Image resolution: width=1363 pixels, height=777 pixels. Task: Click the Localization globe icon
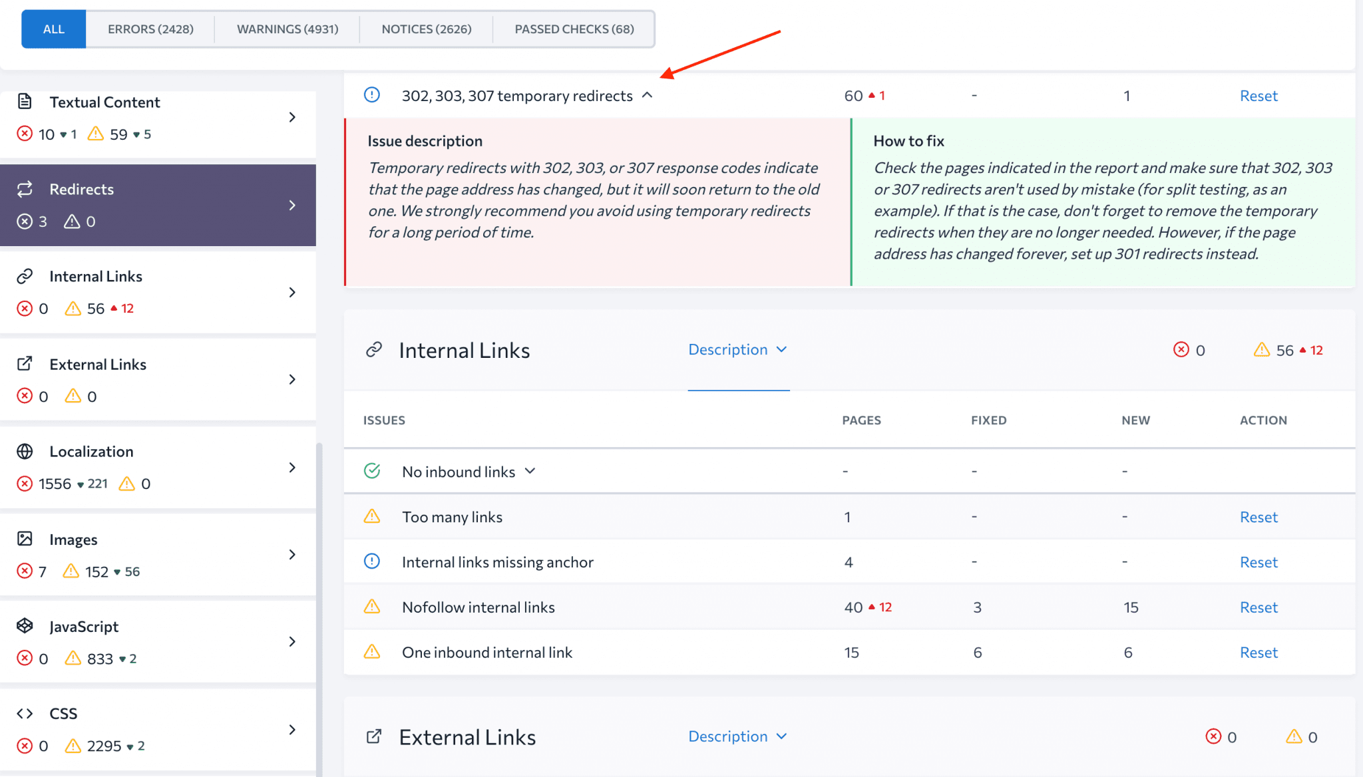pos(25,451)
